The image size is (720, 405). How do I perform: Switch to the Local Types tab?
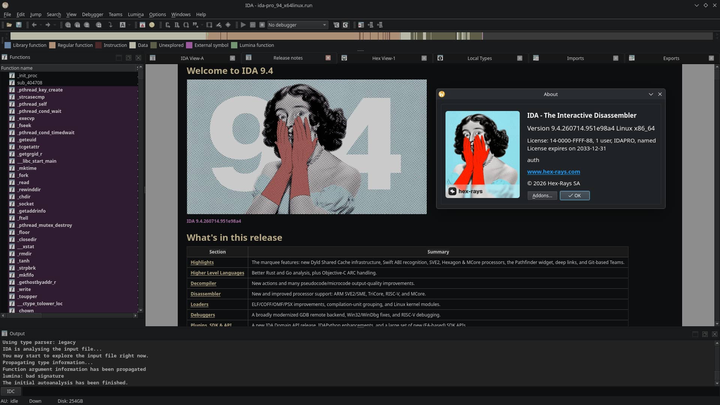click(x=480, y=58)
